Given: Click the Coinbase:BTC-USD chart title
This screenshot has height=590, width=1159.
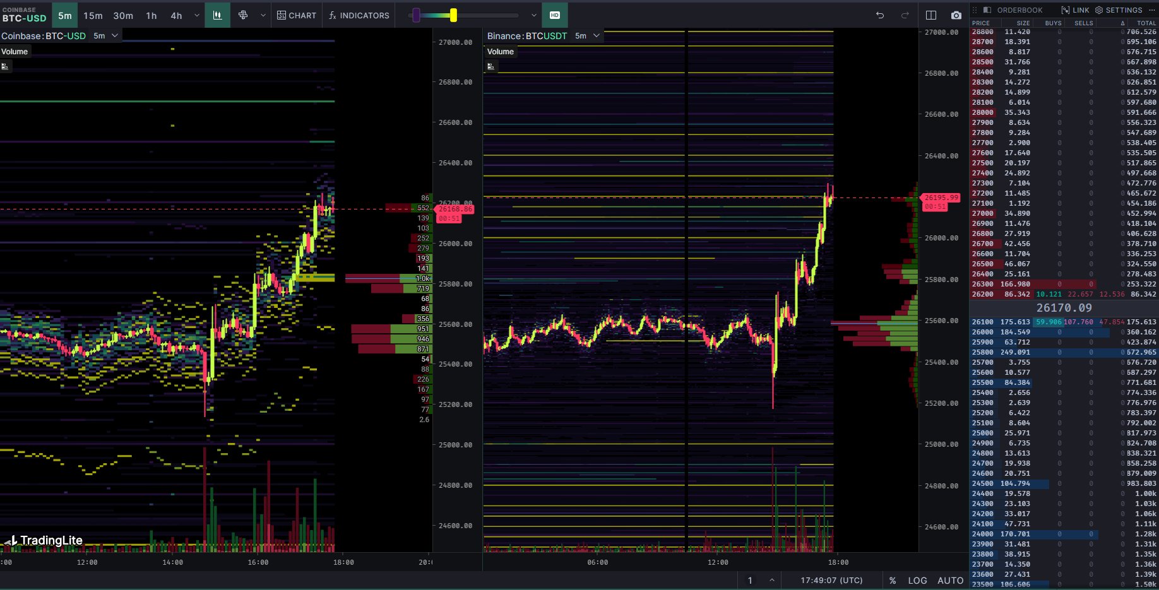Looking at the screenshot, I should (x=44, y=36).
